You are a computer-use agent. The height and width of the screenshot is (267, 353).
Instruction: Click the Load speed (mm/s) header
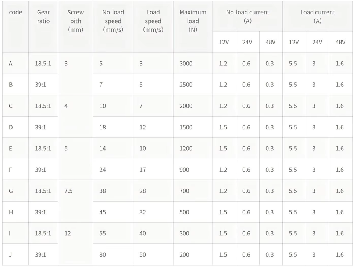[153, 21]
